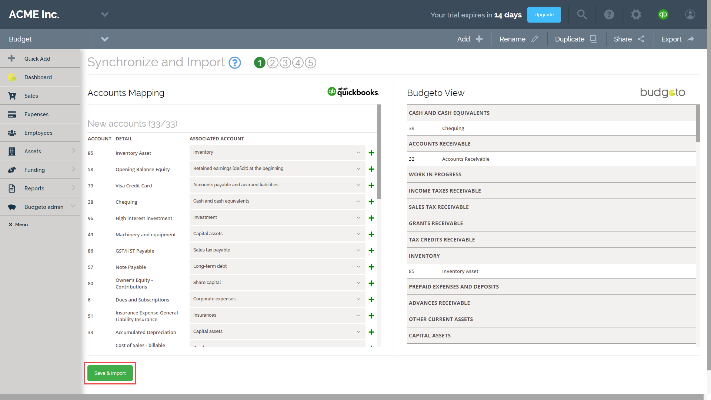Collapse the Budgeto admin section
711x400 pixels.
pos(73,207)
